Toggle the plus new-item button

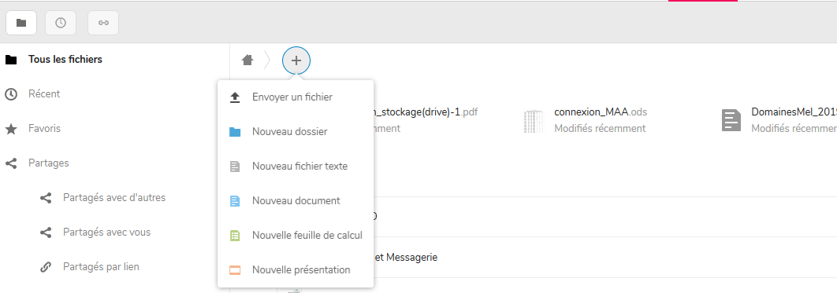point(296,60)
